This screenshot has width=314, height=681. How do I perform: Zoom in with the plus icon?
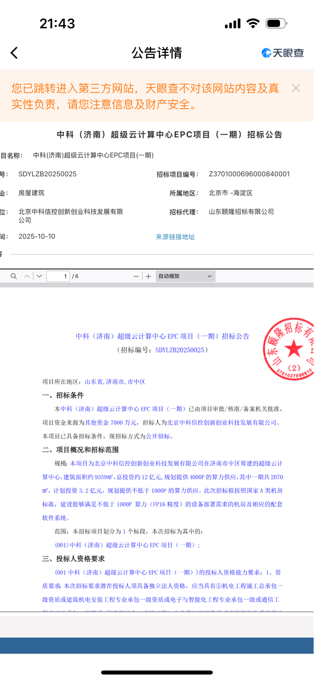coord(149,276)
